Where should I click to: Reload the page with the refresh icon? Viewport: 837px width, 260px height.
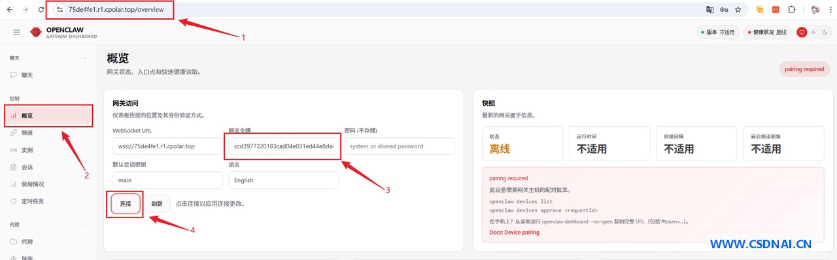click(42, 10)
